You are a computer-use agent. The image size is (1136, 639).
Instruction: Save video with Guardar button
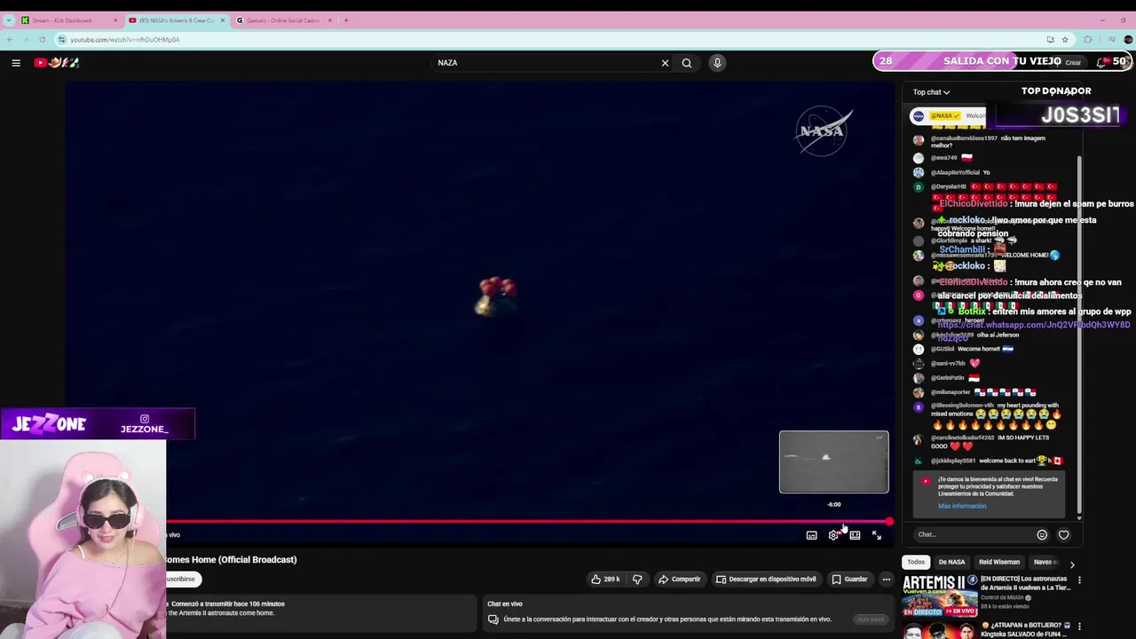point(849,580)
